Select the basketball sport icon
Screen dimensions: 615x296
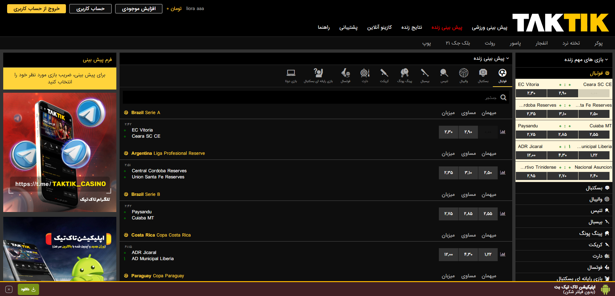point(483,73)
